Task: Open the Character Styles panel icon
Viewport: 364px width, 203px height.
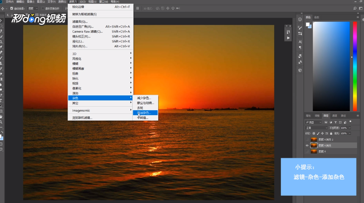Action: pos(300,62)
